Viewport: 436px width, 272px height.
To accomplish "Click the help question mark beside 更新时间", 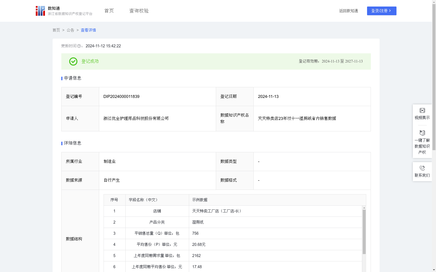I will tap(79, 46).
